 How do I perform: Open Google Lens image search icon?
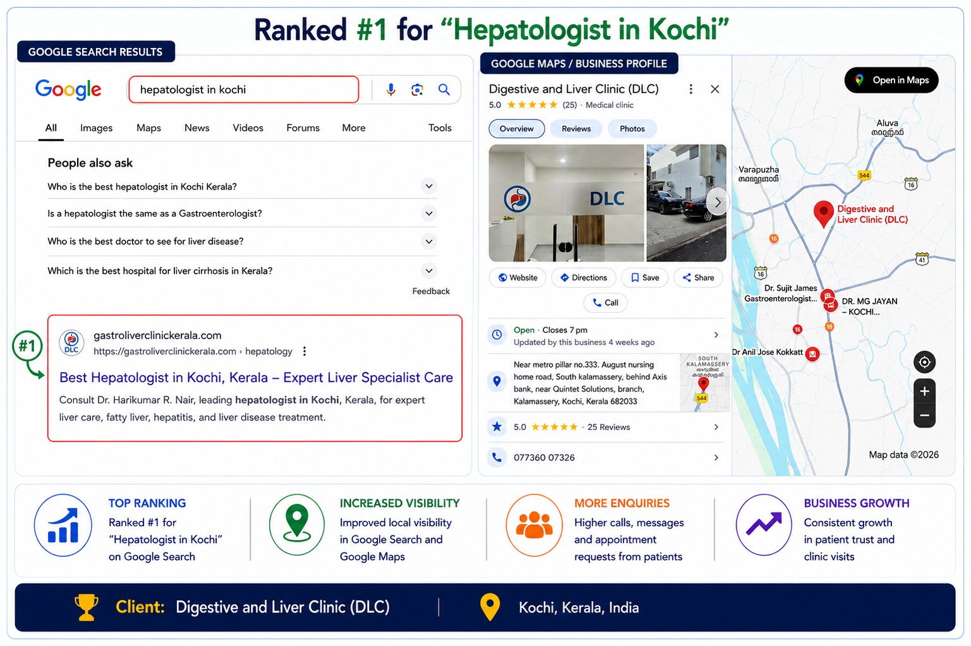pyautogui.click(x=417, y=90)
